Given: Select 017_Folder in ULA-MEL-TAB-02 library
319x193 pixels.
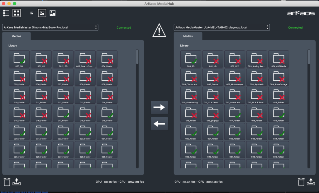Looking at the screenshot, I should tap(235, 113).
